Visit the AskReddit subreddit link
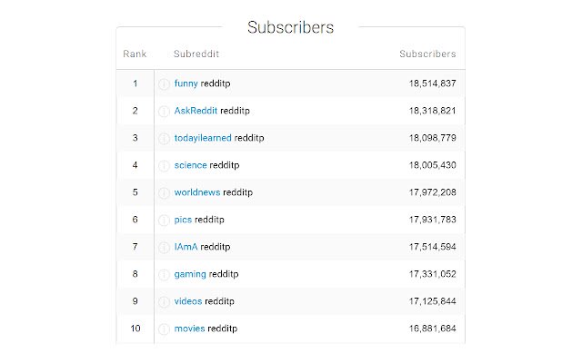Screen dimensions: 582x363 [x=196, y=111]
